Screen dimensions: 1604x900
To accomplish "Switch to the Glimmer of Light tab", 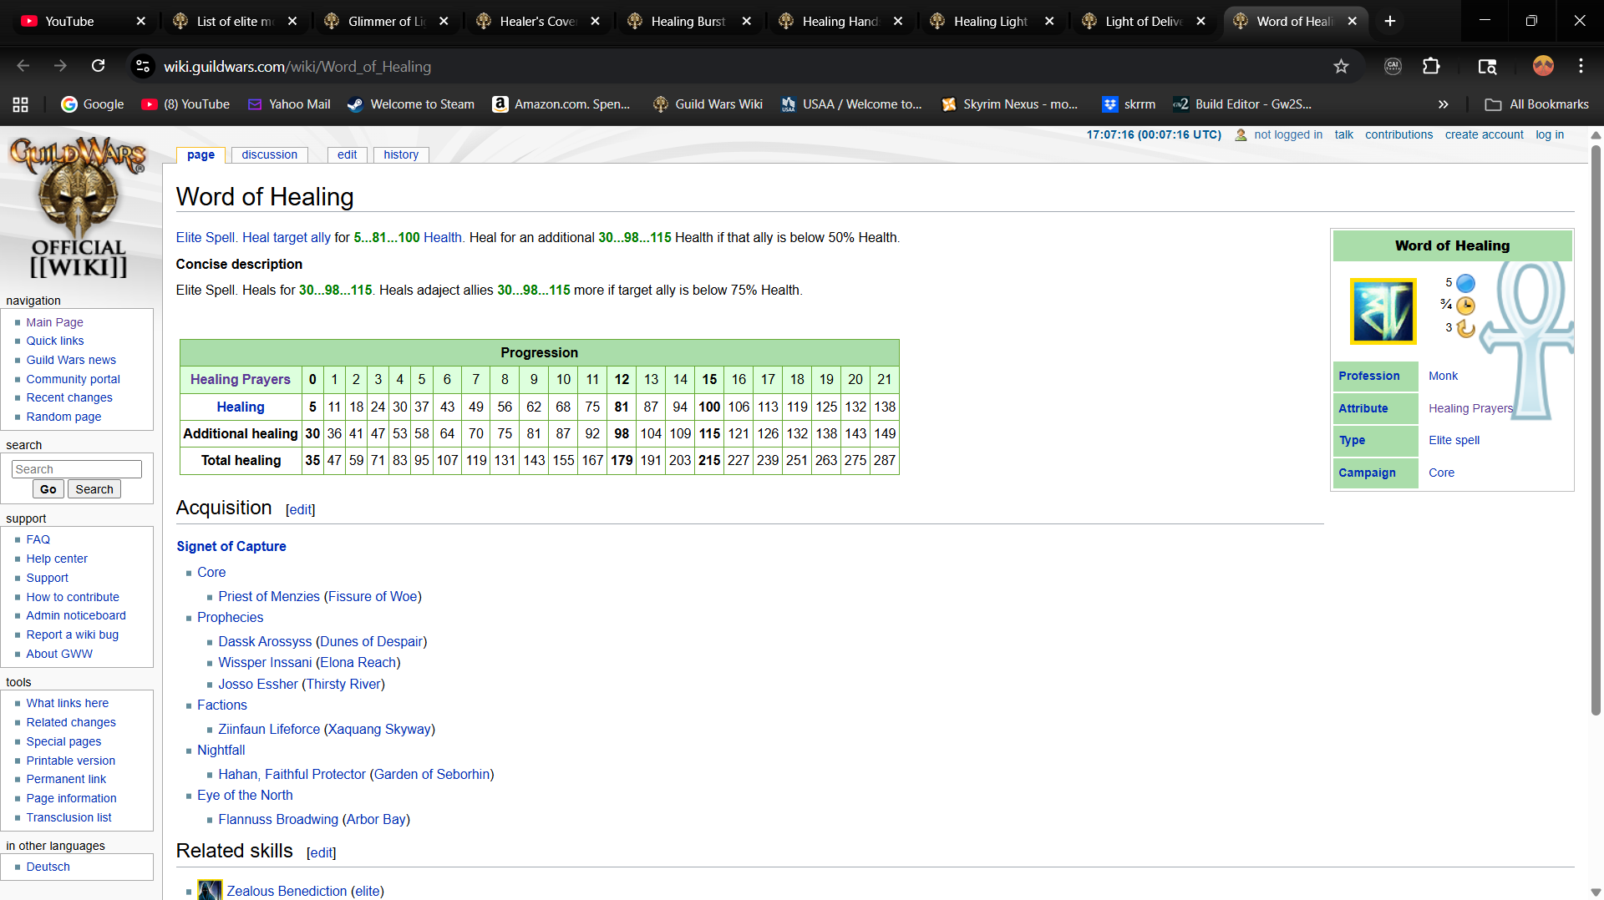I will click(x=386, y=21).
